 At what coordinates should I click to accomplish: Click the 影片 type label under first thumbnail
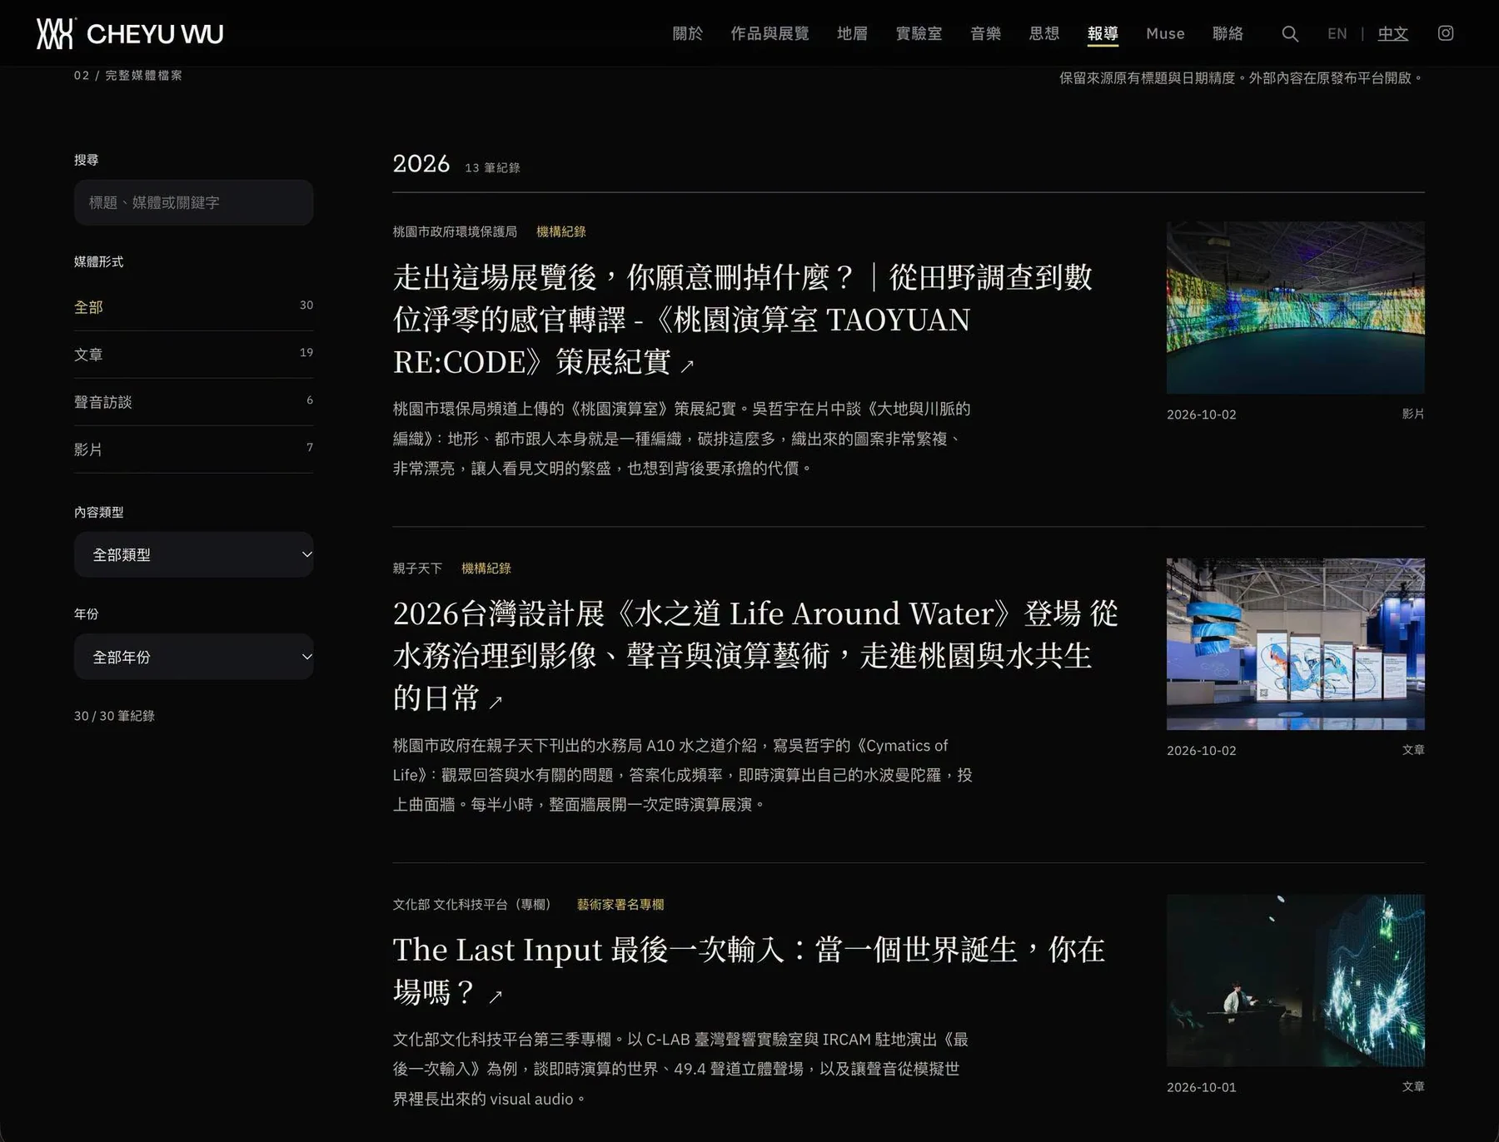tap(1413, 414)
